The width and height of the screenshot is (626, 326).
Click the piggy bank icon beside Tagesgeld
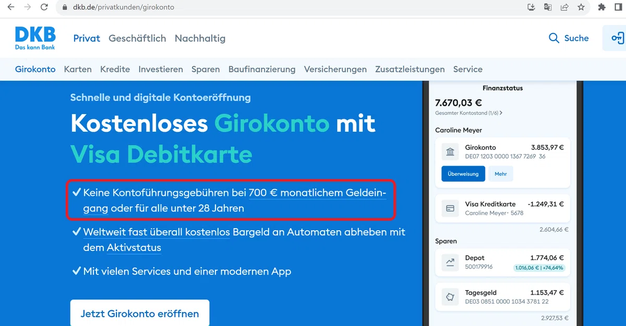[450, 297]
